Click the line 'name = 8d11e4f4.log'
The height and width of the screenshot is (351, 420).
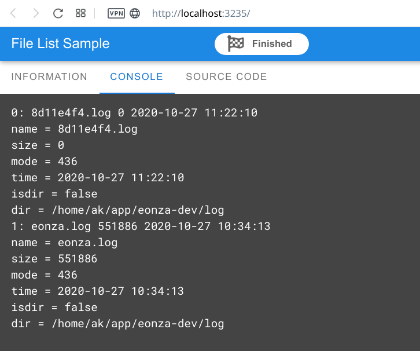(x=74, y=129)
